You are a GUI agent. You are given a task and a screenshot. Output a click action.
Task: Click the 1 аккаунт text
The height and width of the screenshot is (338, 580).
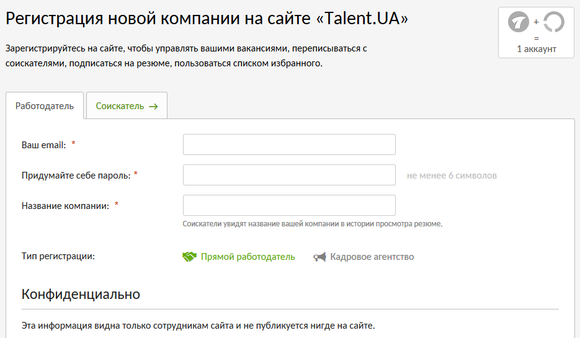click(x=536, y=49)
